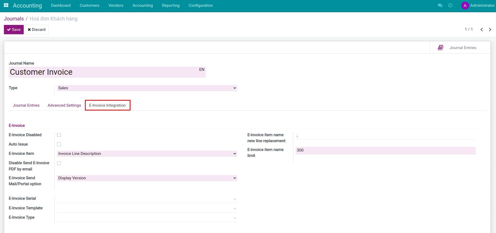Open E-Invoice Send Mail/Portal option dropdown
This screenshot has width=496, height=233.
pyautogui.click(x=147, y=178)
